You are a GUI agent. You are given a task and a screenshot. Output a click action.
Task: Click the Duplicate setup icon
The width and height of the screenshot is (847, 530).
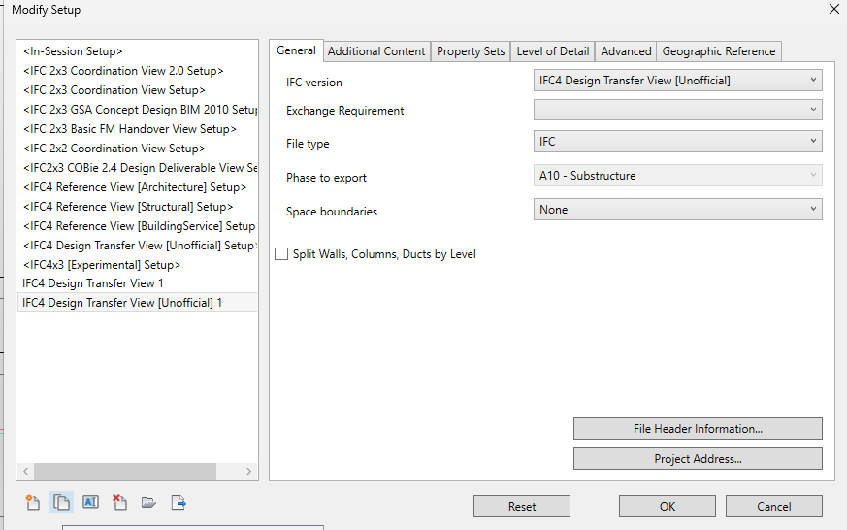point(61,503)
